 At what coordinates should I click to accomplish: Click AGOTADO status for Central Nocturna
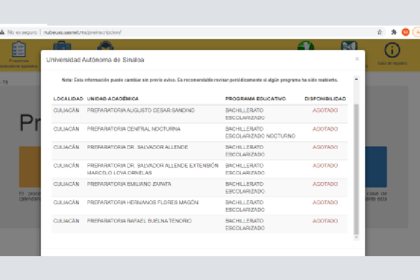[325, 129]
